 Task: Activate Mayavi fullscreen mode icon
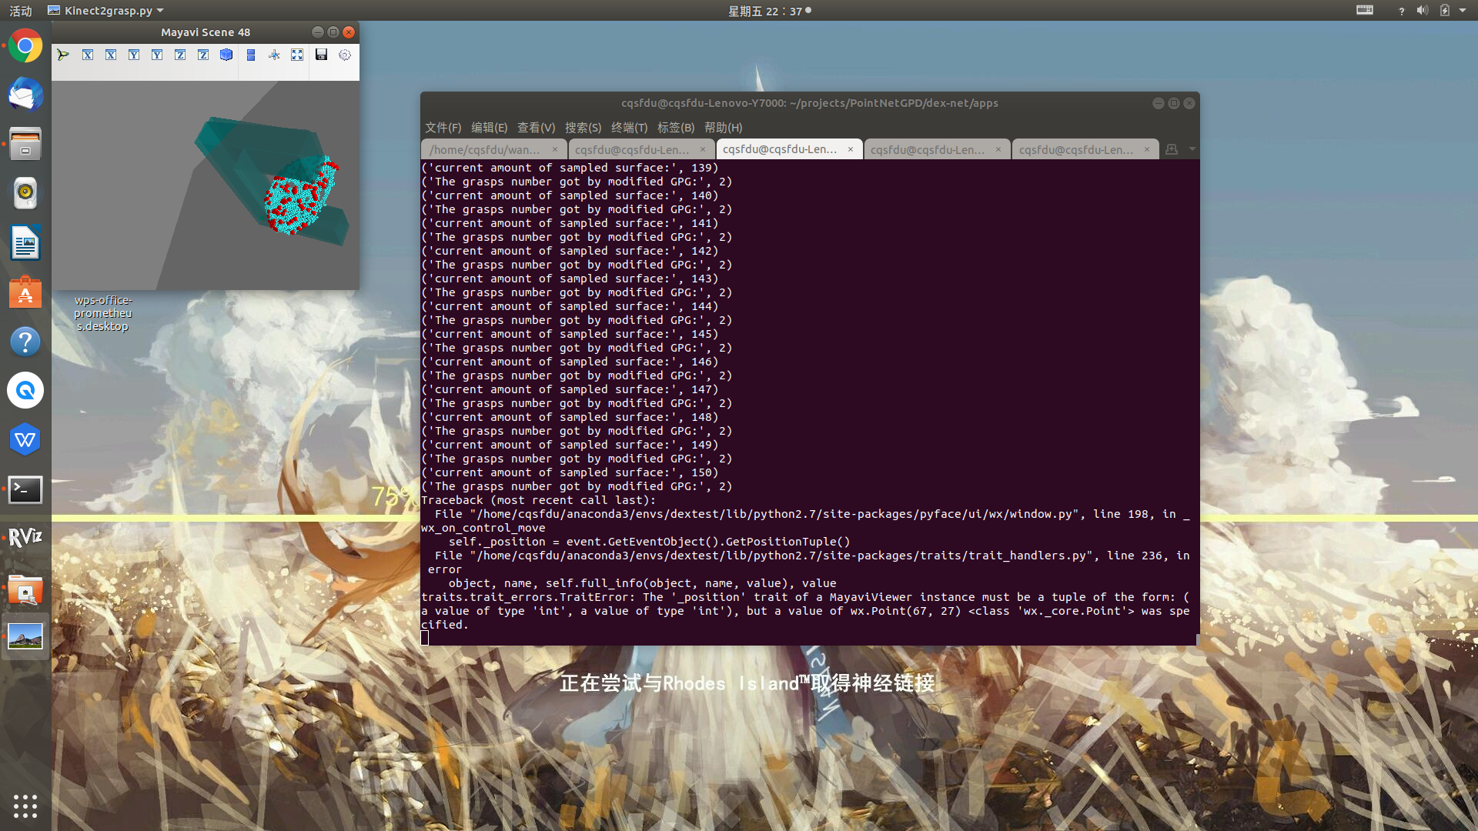point(297,55)
